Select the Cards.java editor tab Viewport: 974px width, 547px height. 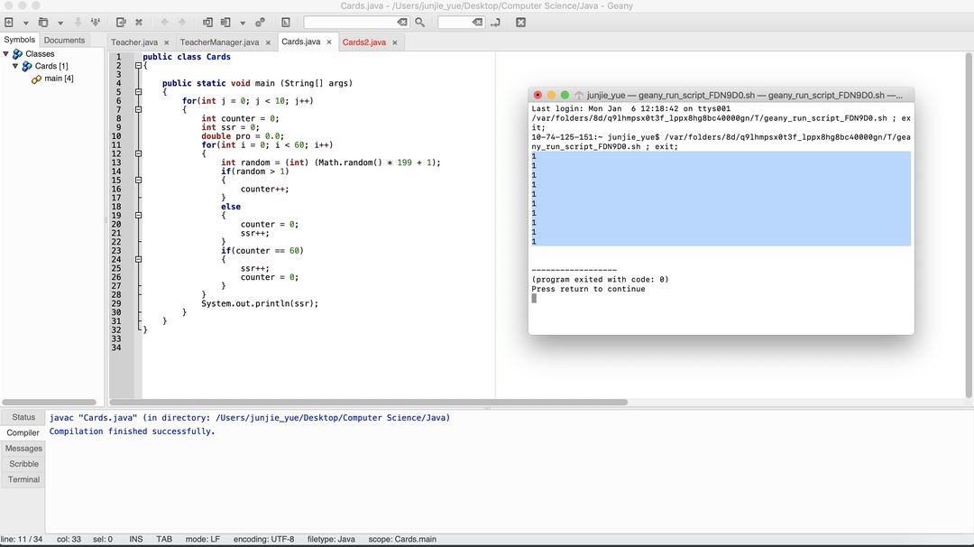pos(300,42)
